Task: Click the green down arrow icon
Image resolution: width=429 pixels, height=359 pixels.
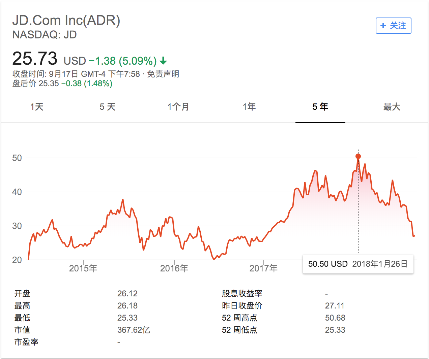Action: tap(163, 61)
